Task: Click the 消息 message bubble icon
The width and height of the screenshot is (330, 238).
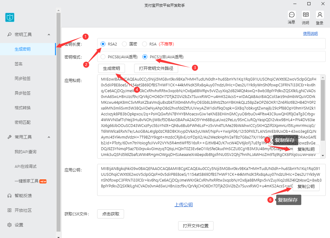Action: coord(291,15)
